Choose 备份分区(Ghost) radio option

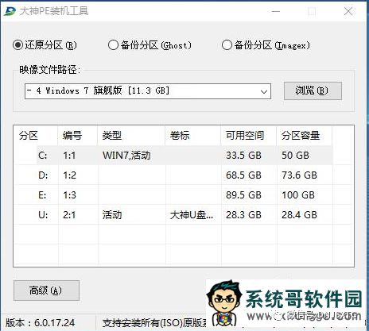[x=150, y=45]
